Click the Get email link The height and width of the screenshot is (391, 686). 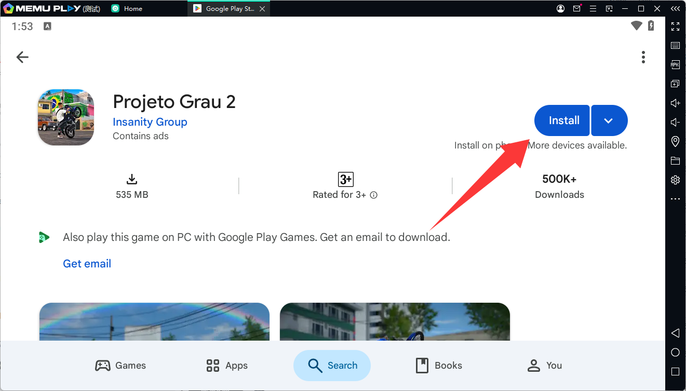coord(87,264)
